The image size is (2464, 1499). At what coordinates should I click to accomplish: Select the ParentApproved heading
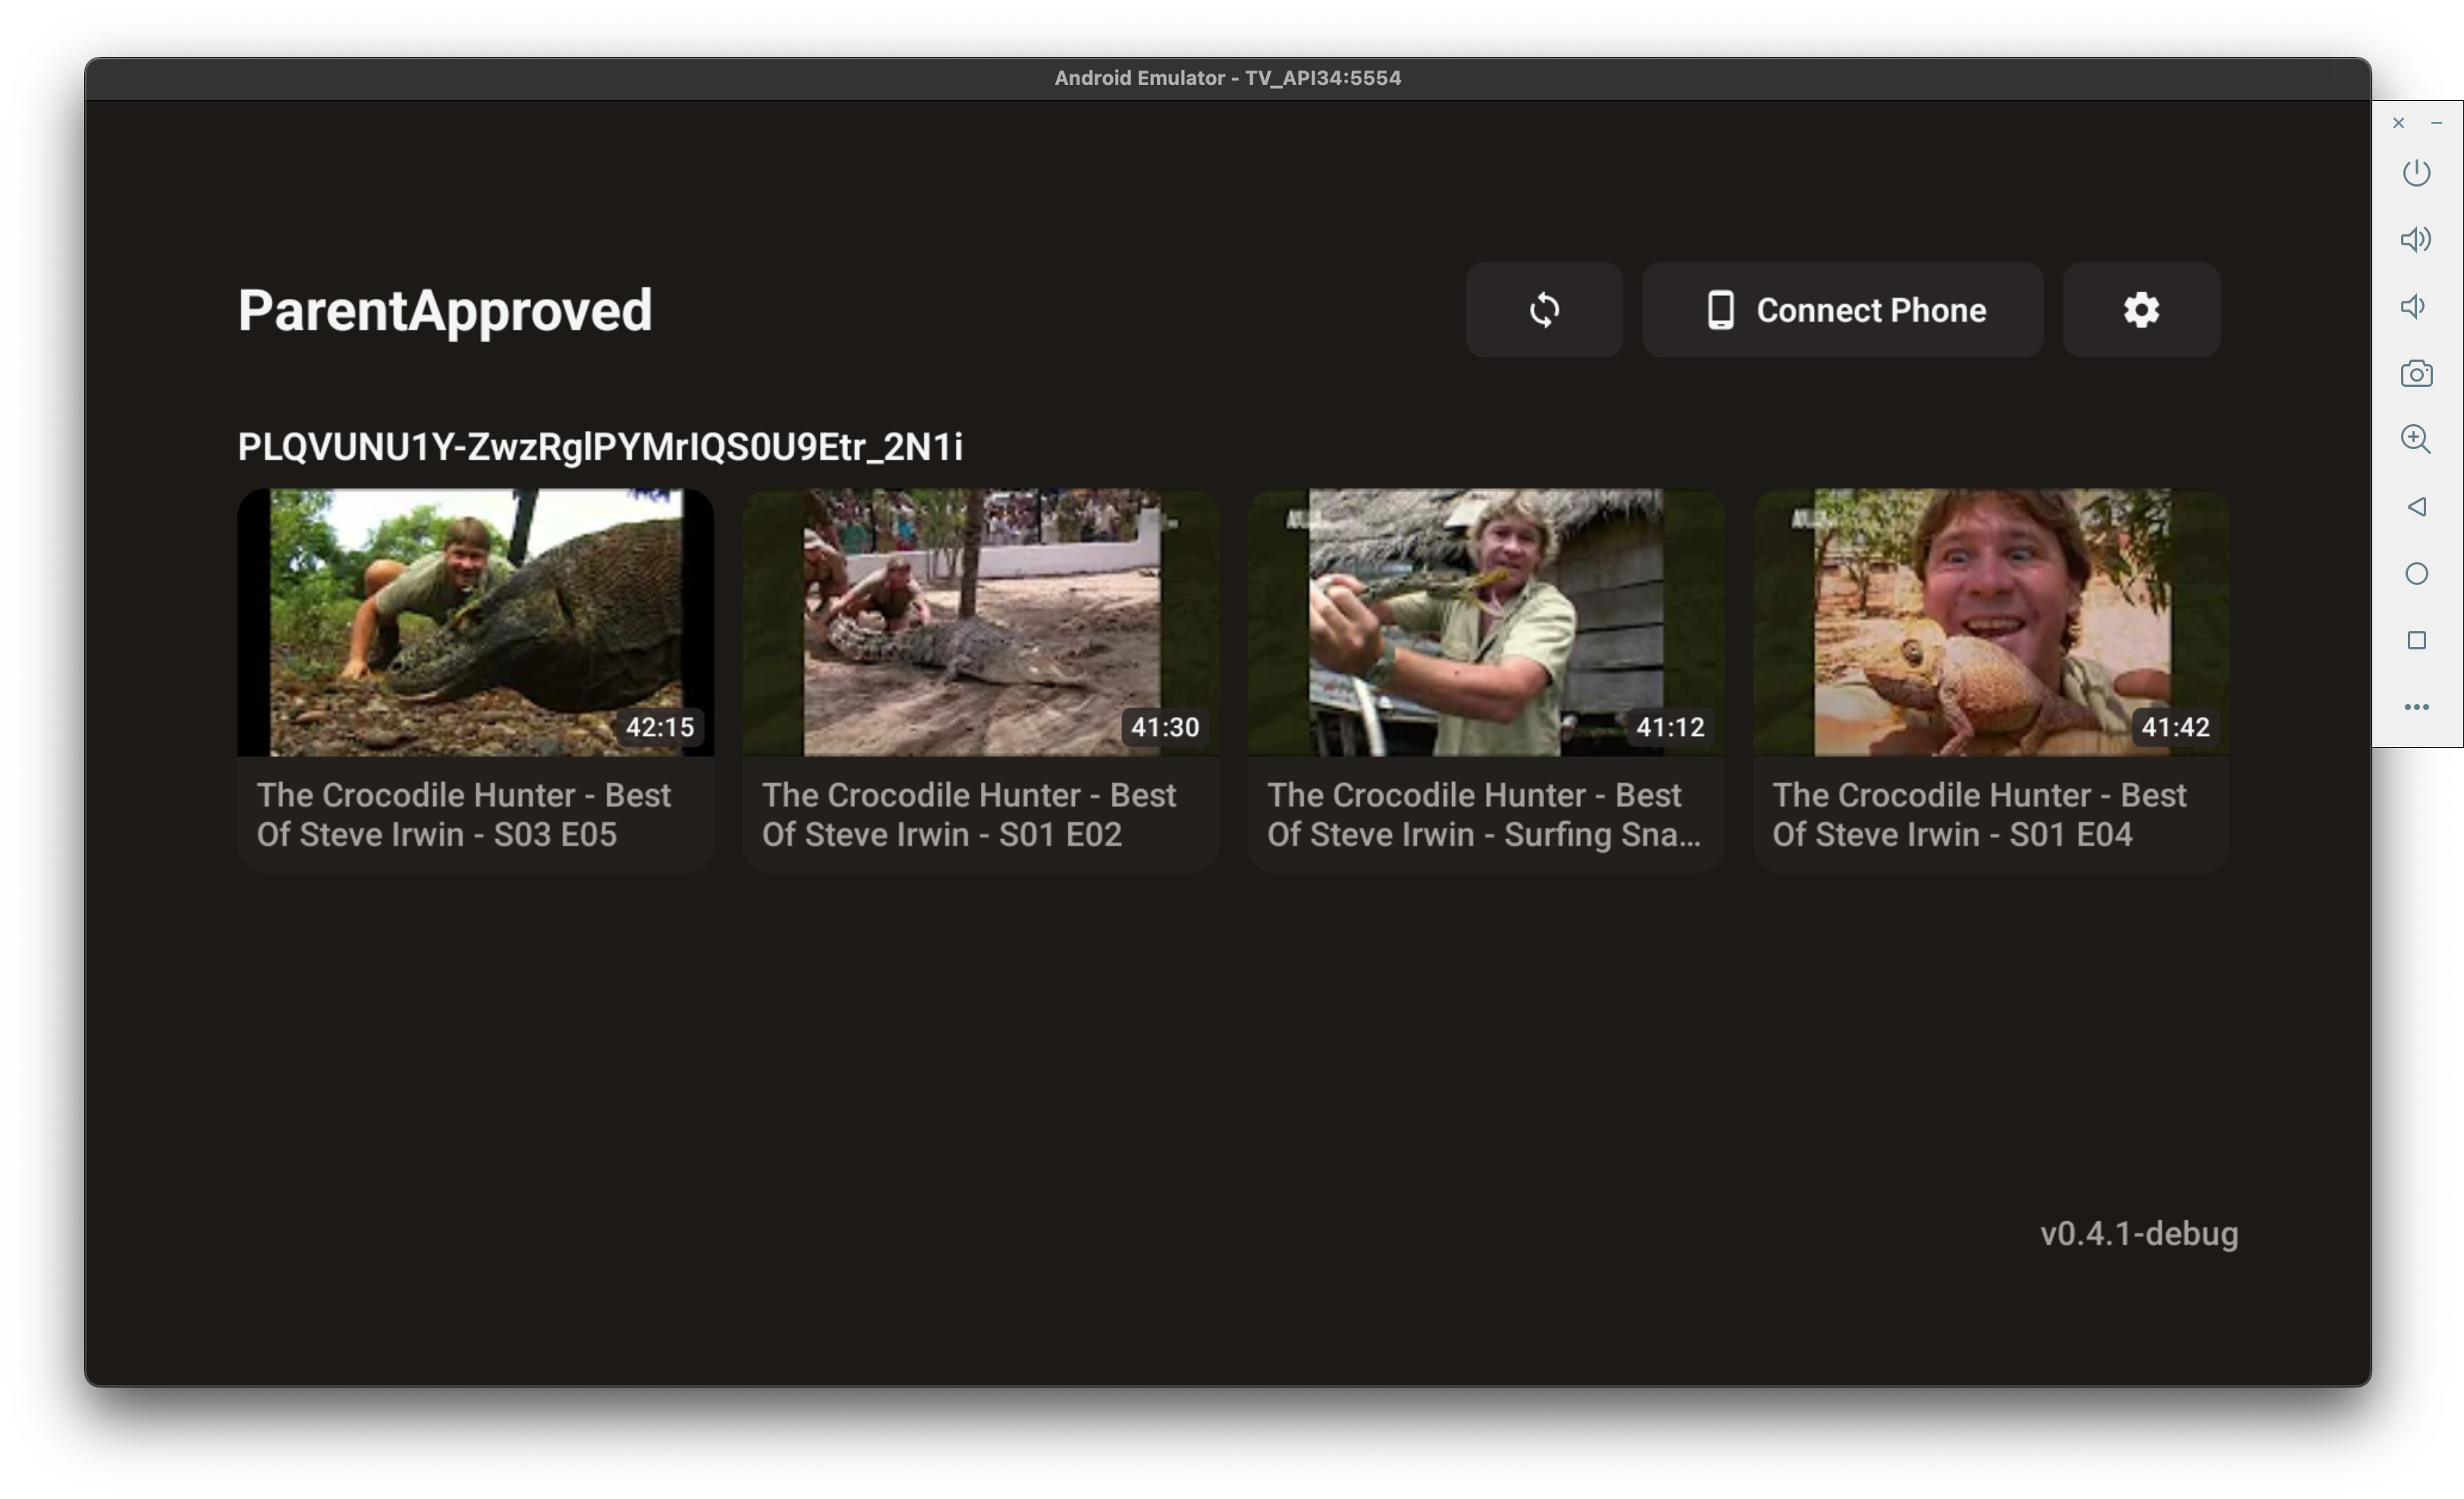tap(445, 310)
